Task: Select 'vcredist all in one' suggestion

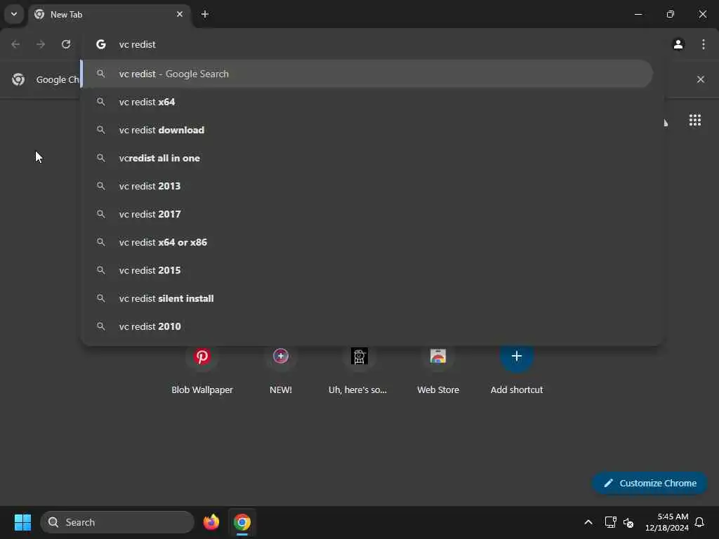Action: (367, 158)
